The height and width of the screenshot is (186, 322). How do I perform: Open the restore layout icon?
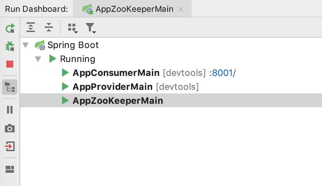10,169
